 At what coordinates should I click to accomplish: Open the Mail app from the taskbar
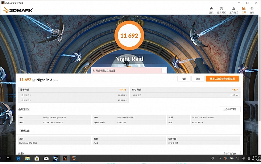[x=46, y=159]
